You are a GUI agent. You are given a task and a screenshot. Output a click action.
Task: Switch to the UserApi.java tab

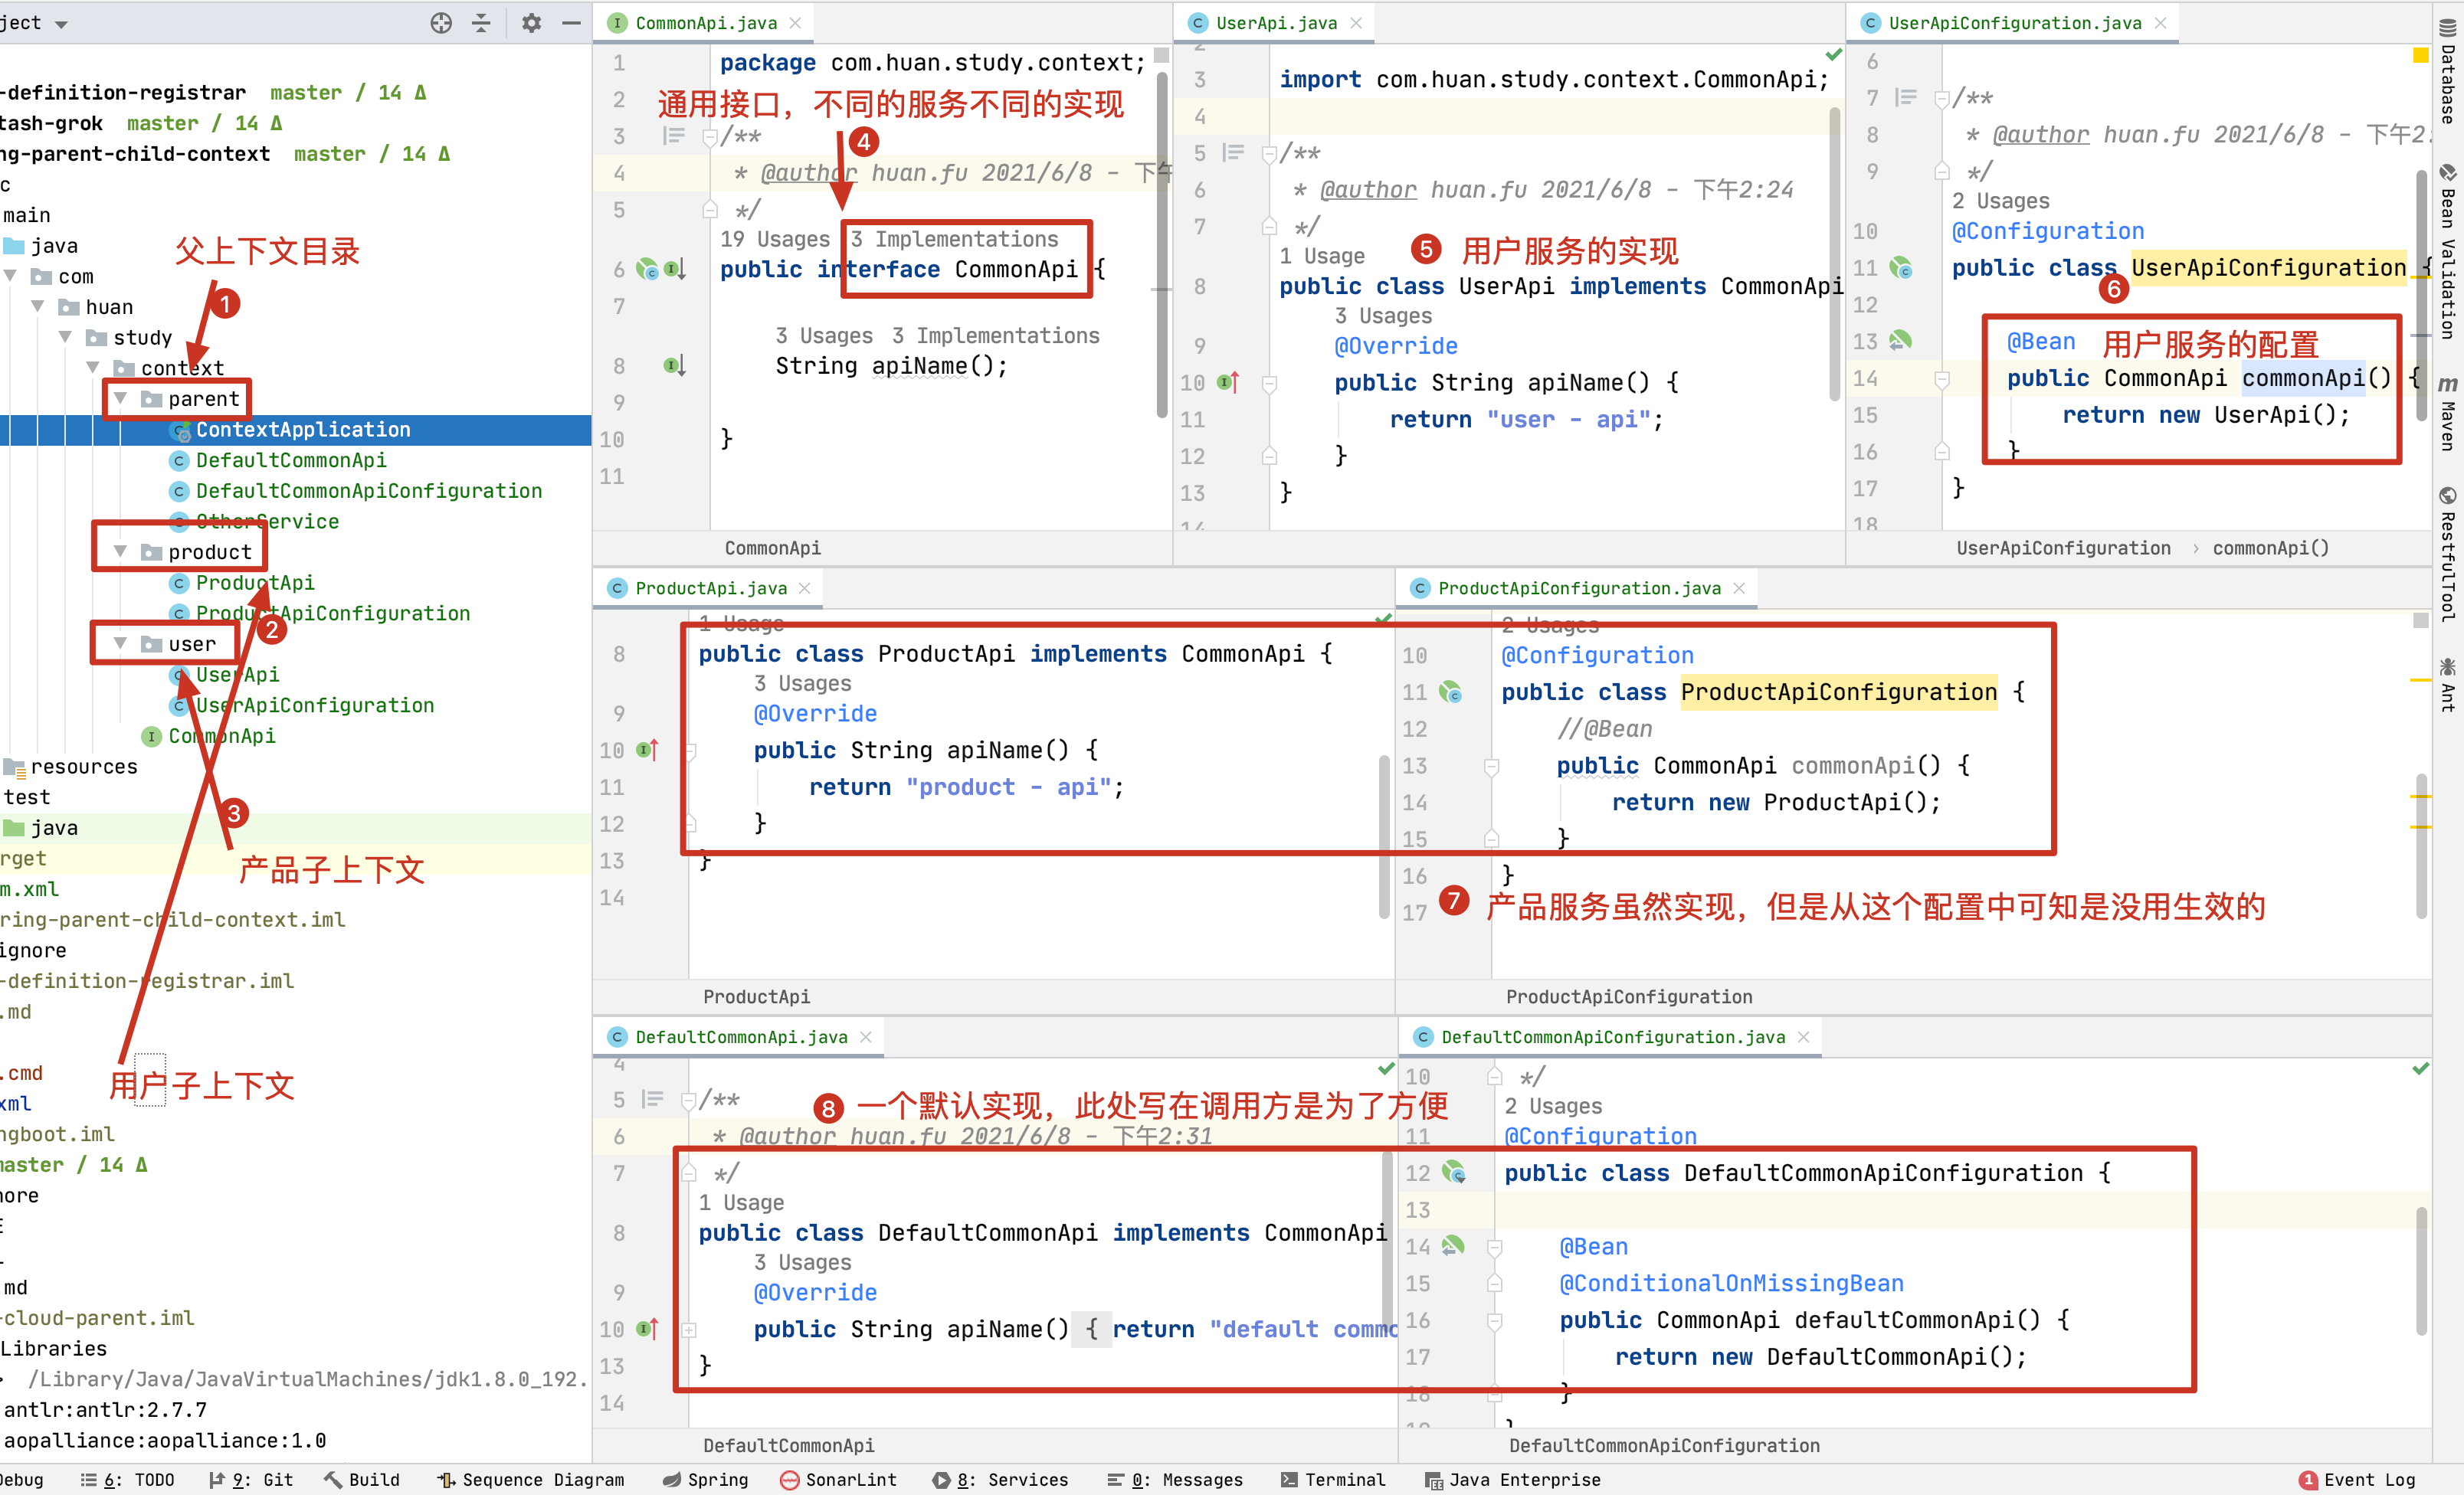coord(1276,23)
